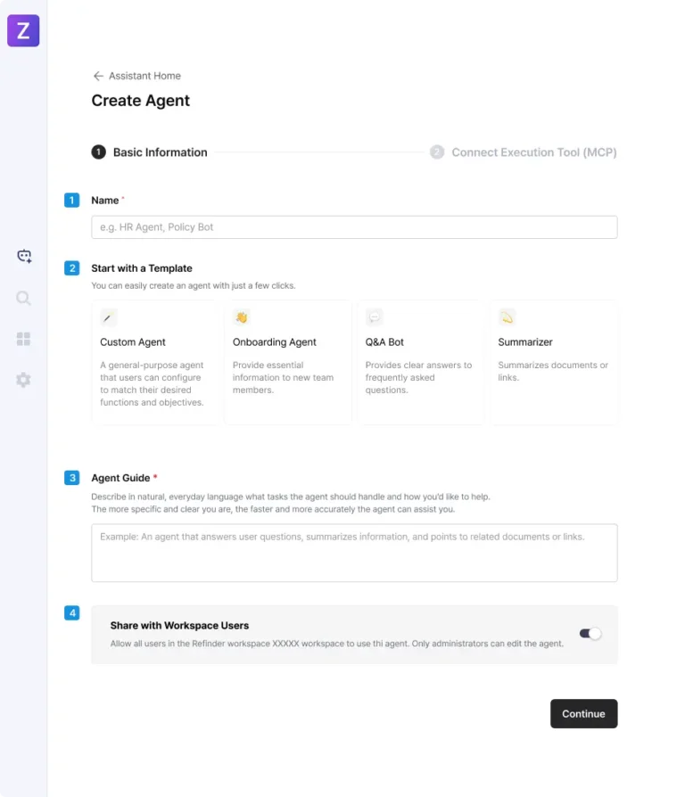Click the Custom Agent pencil icon

pos(108,317)
